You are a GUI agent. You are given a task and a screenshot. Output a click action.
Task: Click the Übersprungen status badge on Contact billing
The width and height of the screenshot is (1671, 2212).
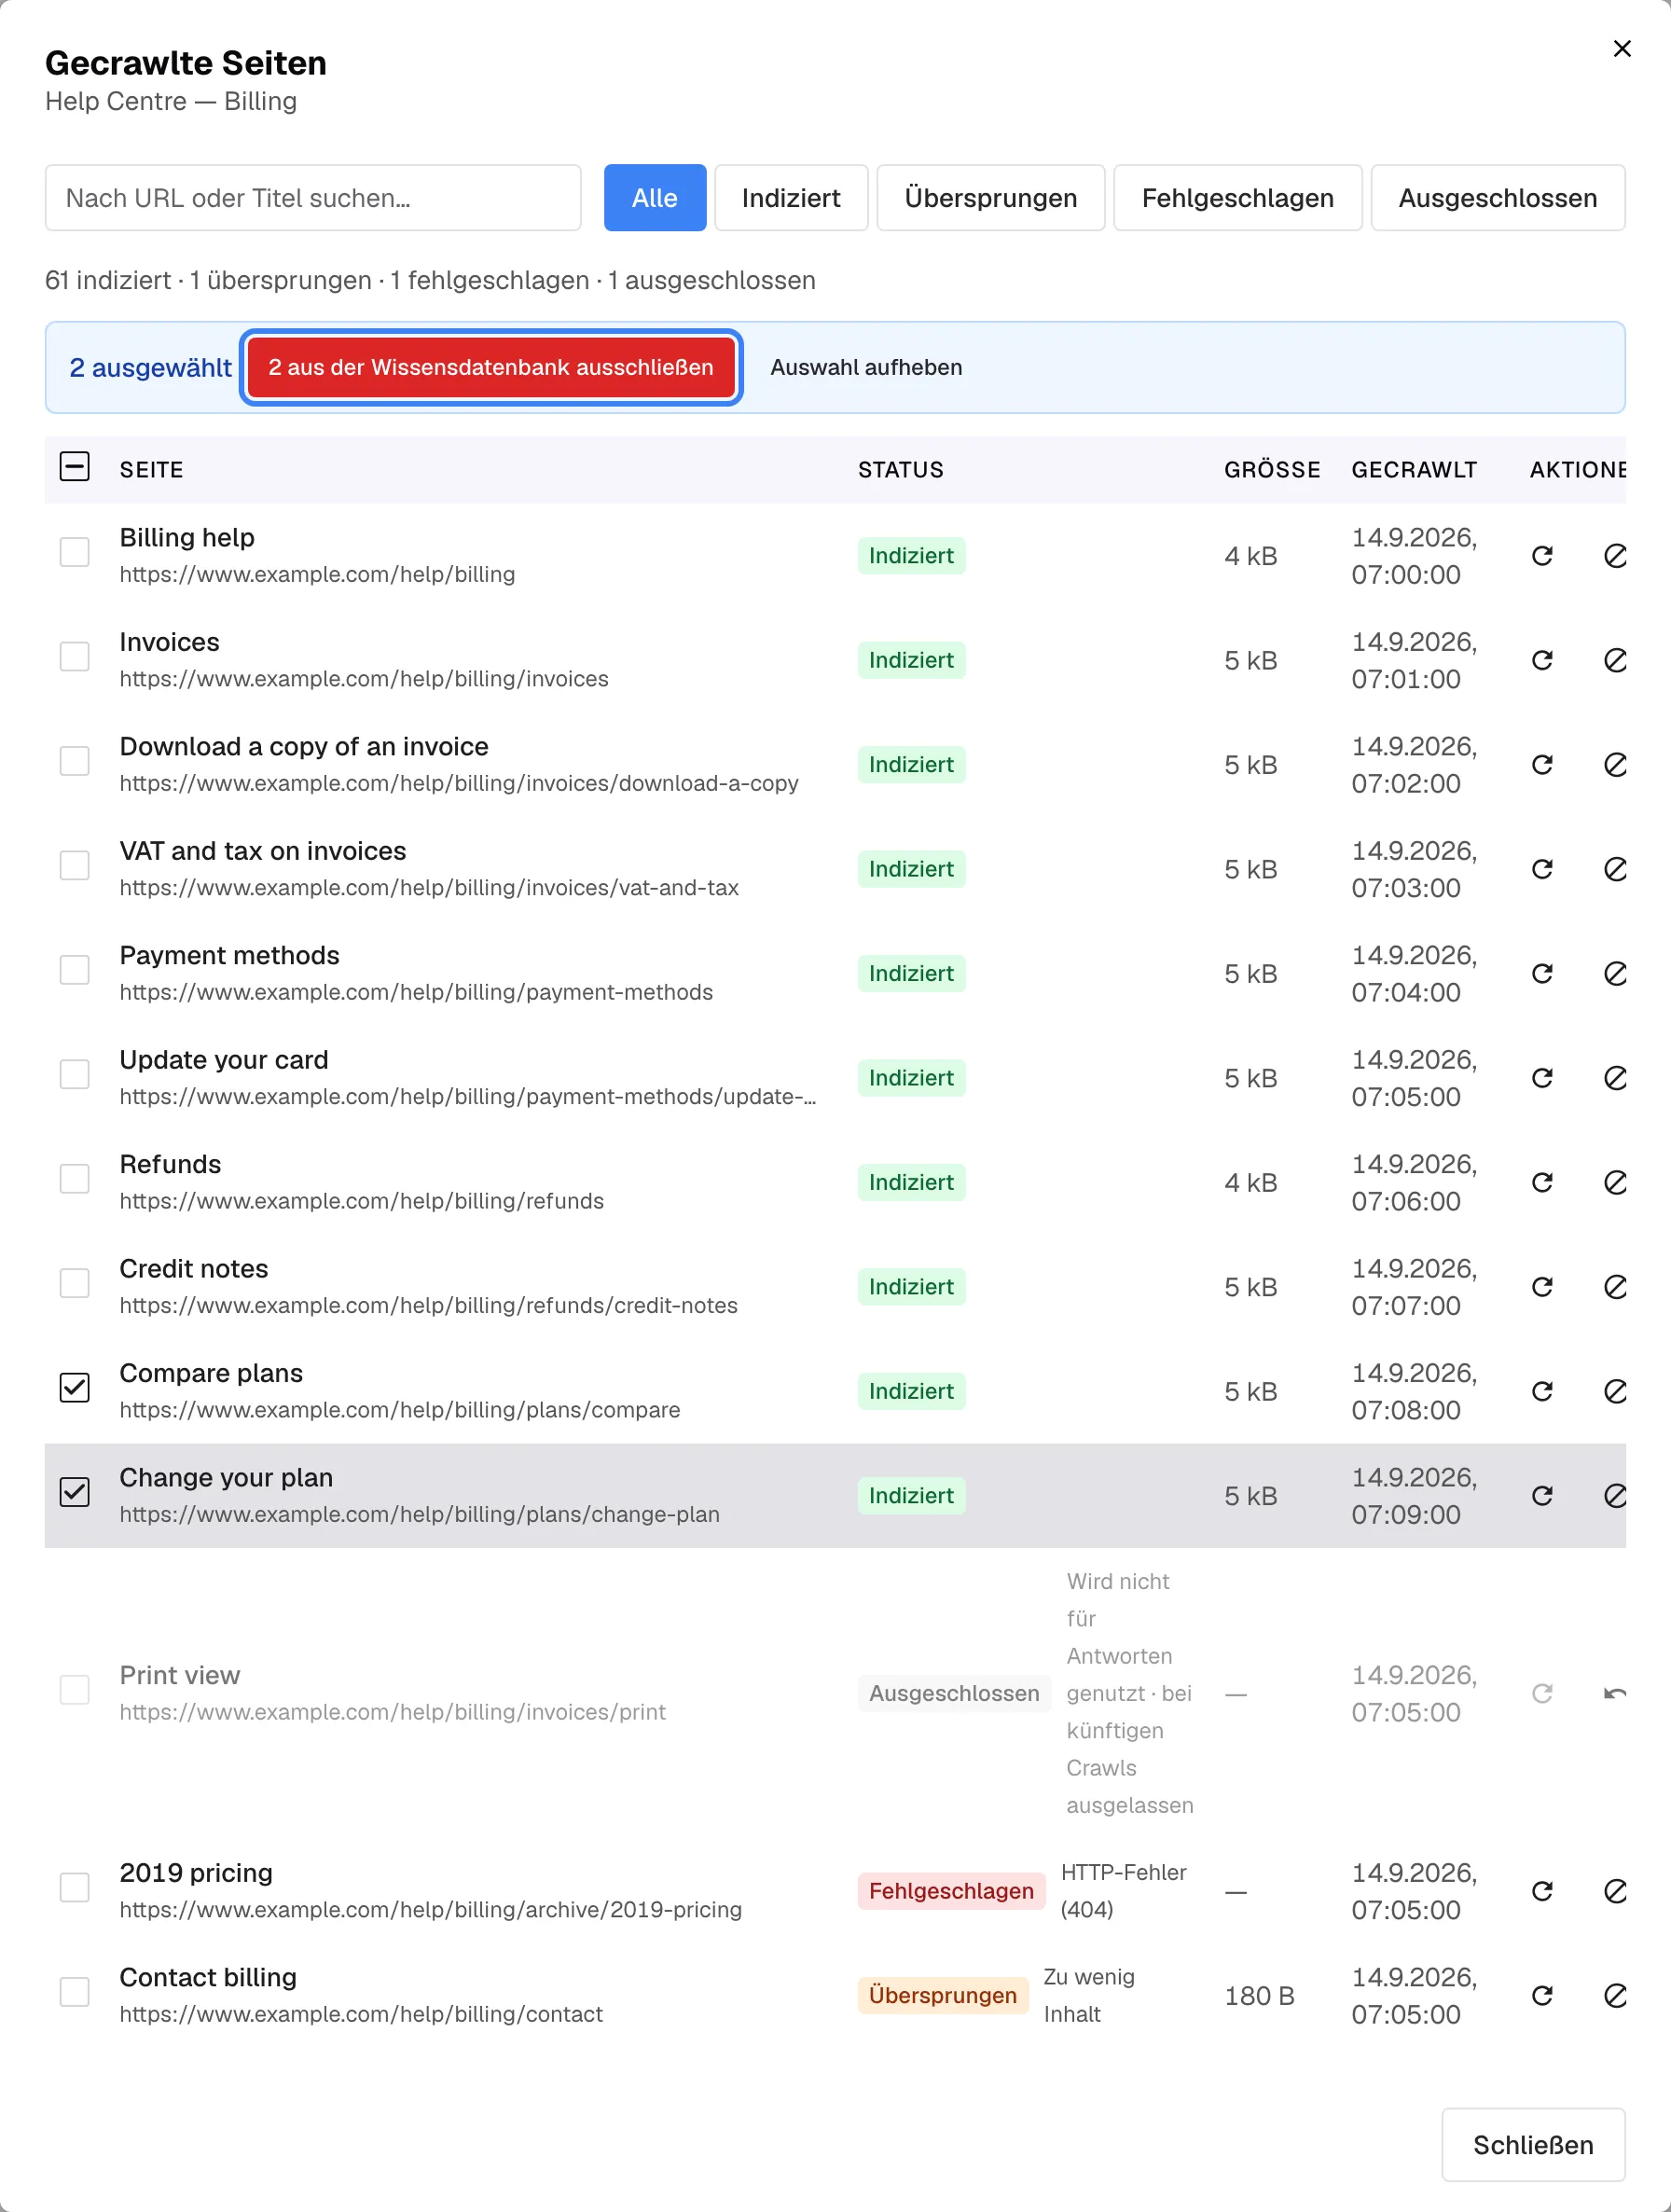943,1996
